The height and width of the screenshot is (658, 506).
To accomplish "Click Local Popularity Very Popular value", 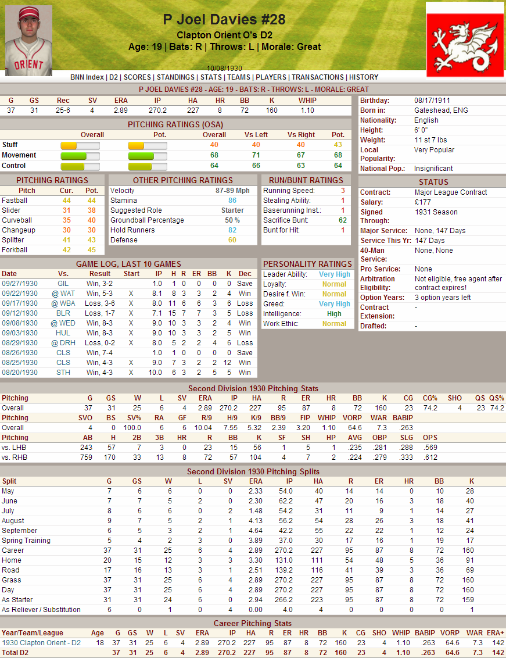I will 435,150.
